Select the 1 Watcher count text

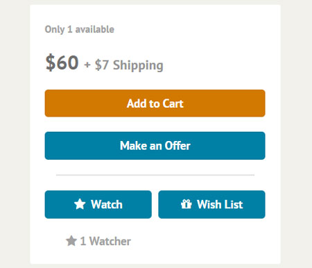[105, 241]
